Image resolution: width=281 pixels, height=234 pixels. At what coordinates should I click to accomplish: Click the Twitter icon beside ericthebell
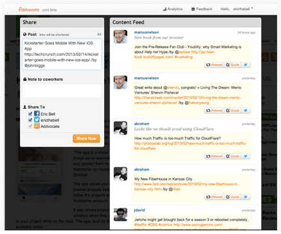(37, 120)
